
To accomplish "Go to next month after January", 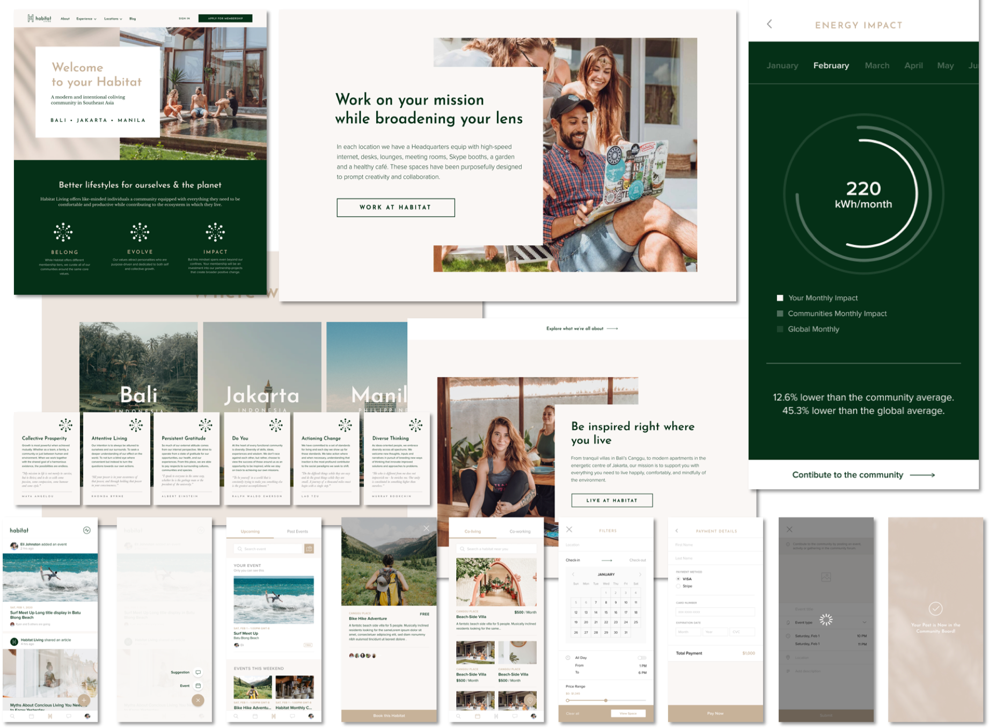I will (640, 574).
